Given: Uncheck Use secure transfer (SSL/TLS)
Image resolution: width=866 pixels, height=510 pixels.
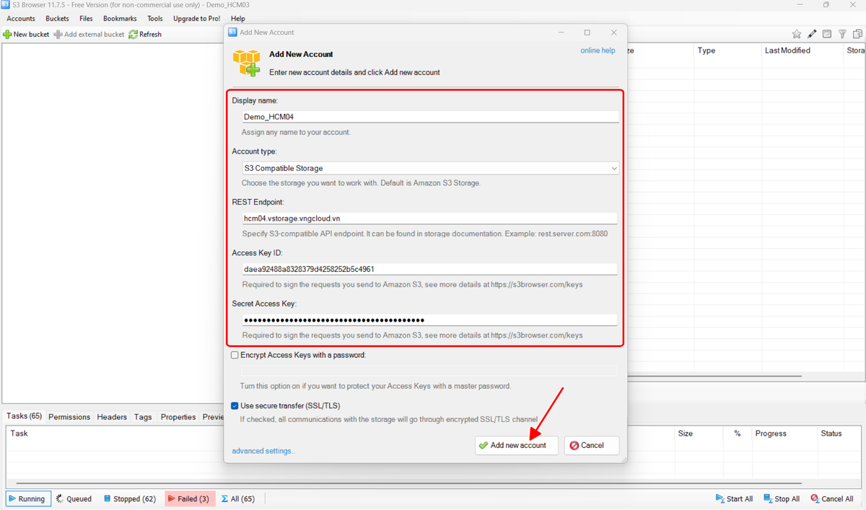Looking at the screenshot, I should [x=235, y=405].
